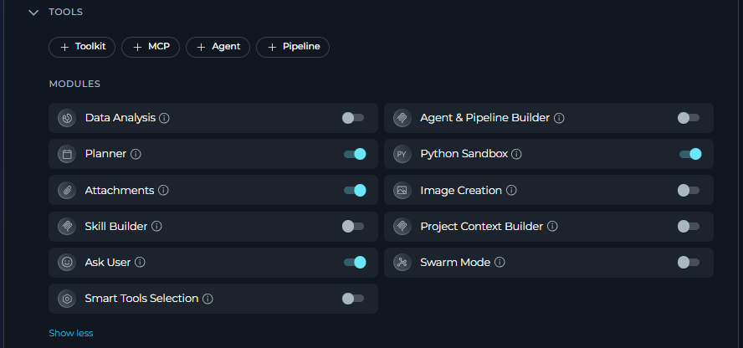Viewport: 743px width, 348px height.
Task: Click the Project Context Builder label
Action: tap(481, 227)
